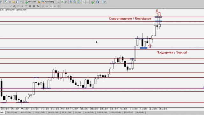Open the Market Watch panel icon

[x=6, y=2]
